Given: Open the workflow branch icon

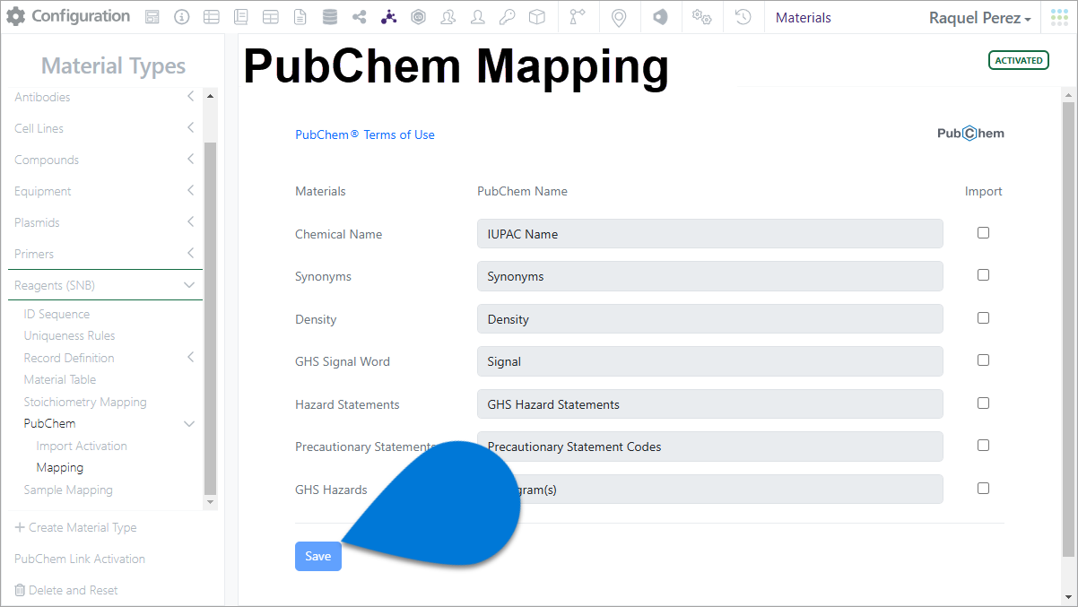Looking at the screenshot, I should 578,17.
